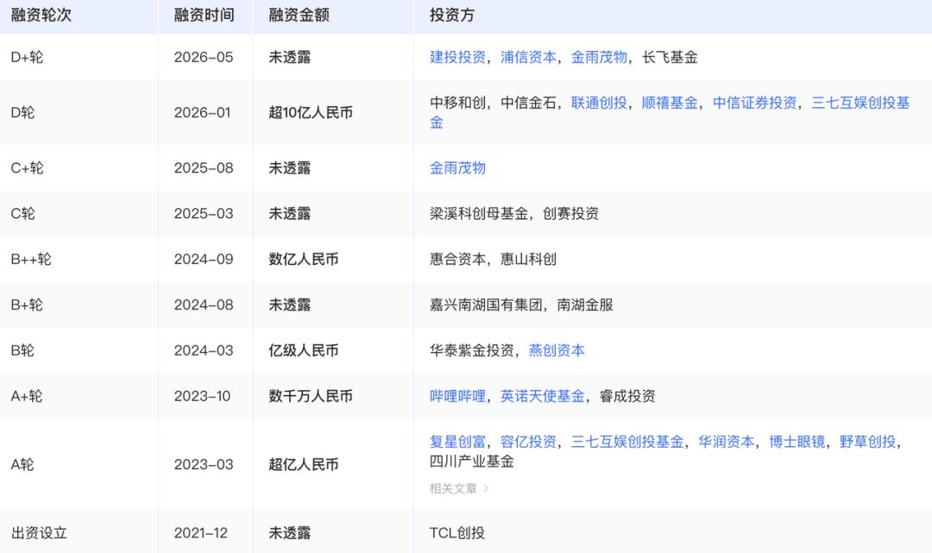This screenshot has height=553, width=932.
Task: Click the 融资时间 column header
Action: [x=205, y=16]
